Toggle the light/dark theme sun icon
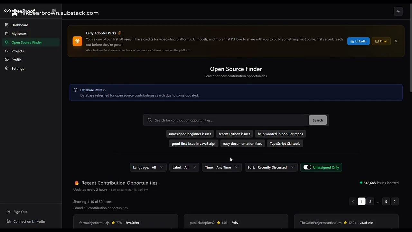Image resolution: width=412 pixels, height=232 pixels. 398,11
